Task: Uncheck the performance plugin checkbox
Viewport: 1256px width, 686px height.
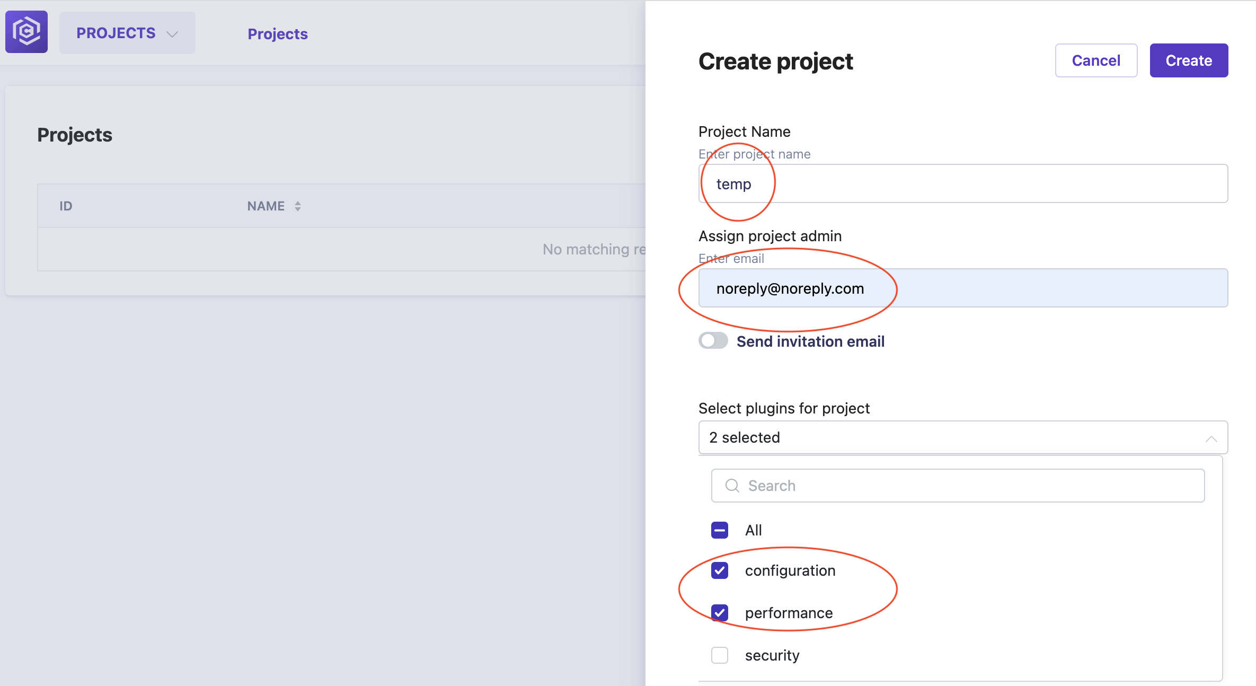Action: click(720, 613)
